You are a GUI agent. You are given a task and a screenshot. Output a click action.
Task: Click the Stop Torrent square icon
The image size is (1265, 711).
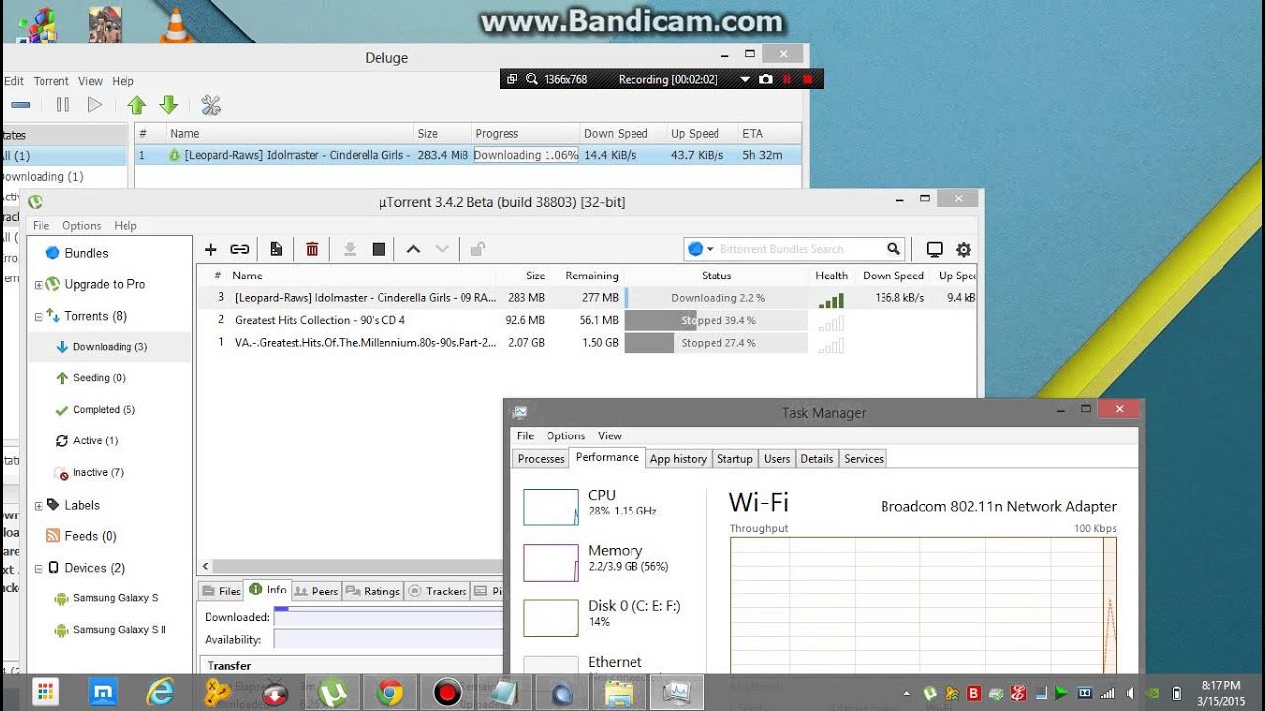pos(379,249)
